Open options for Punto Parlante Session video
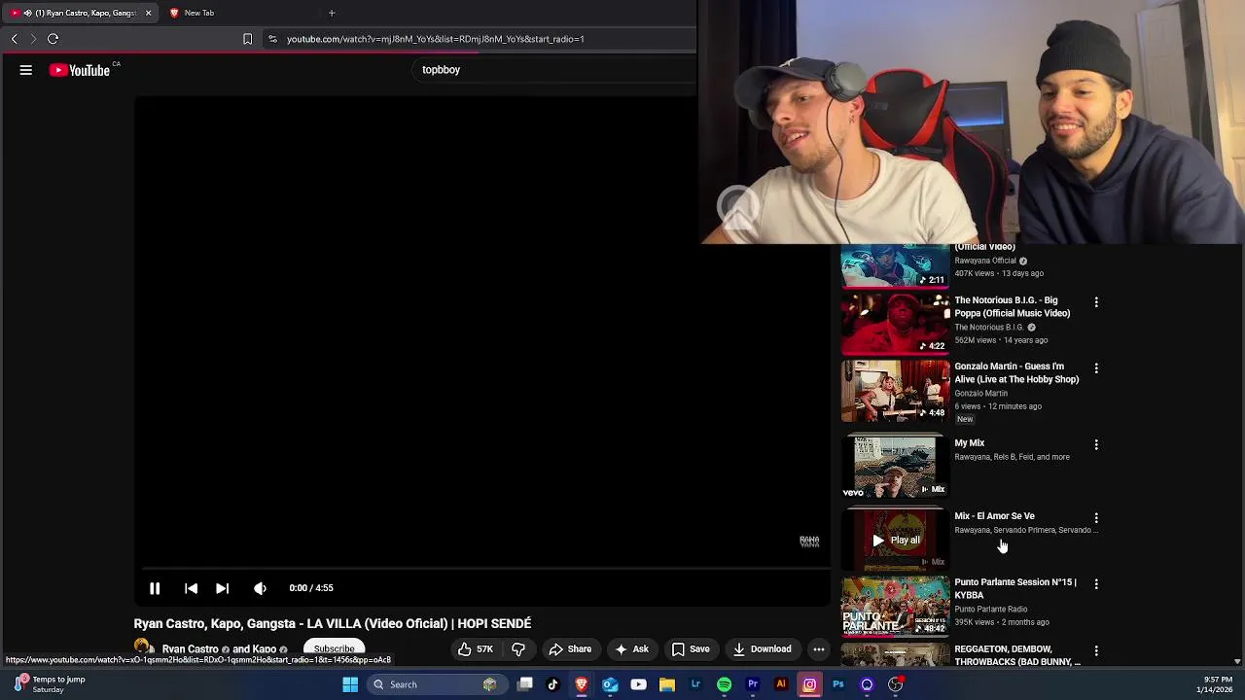 [1096, 584]
